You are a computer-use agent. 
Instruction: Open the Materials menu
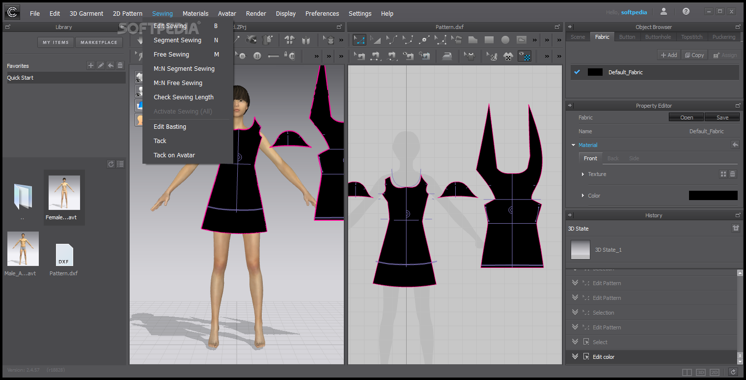(x=195, y=13)
